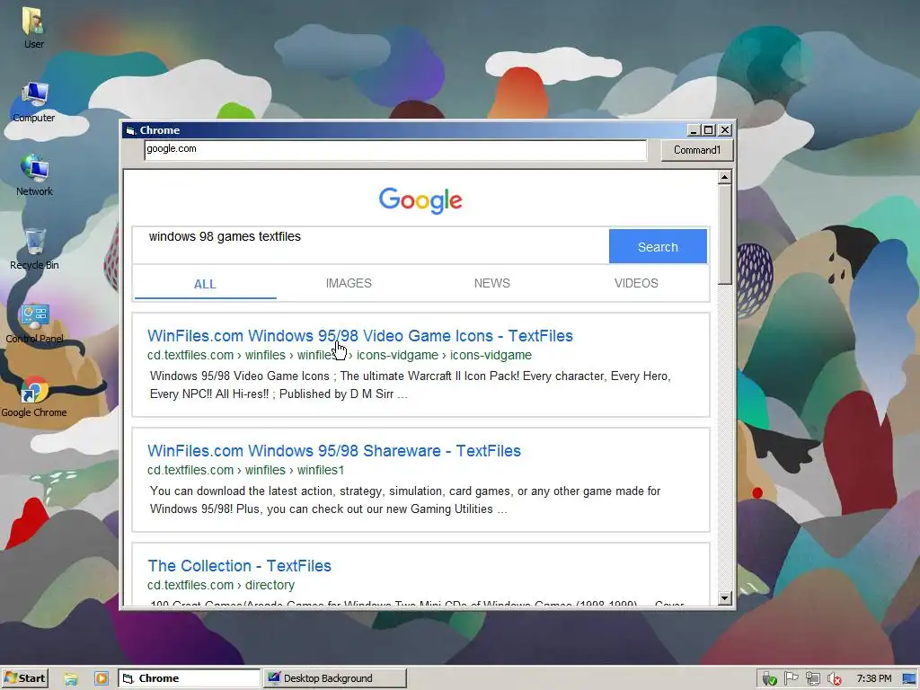Switch to the IMAGES tab
This screenshot has width=920, height=690.
click(x=349, y=283)
